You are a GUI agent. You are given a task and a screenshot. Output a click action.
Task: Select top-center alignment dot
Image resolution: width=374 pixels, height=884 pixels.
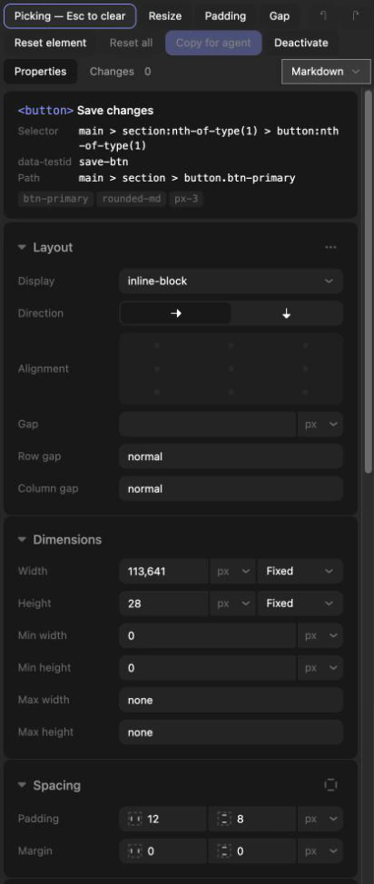(x=231, y=346)
